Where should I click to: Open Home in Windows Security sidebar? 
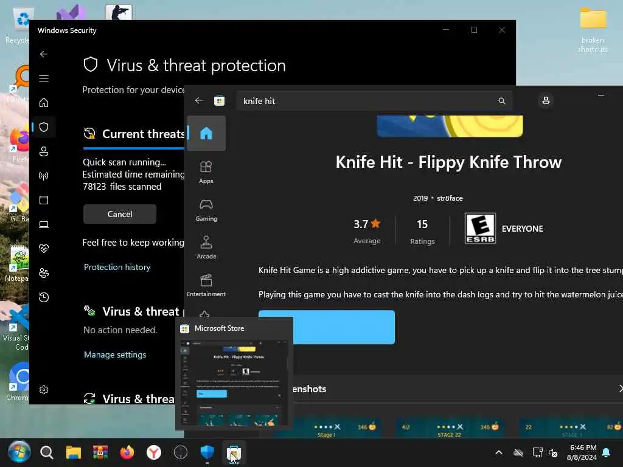click(44, 102)
